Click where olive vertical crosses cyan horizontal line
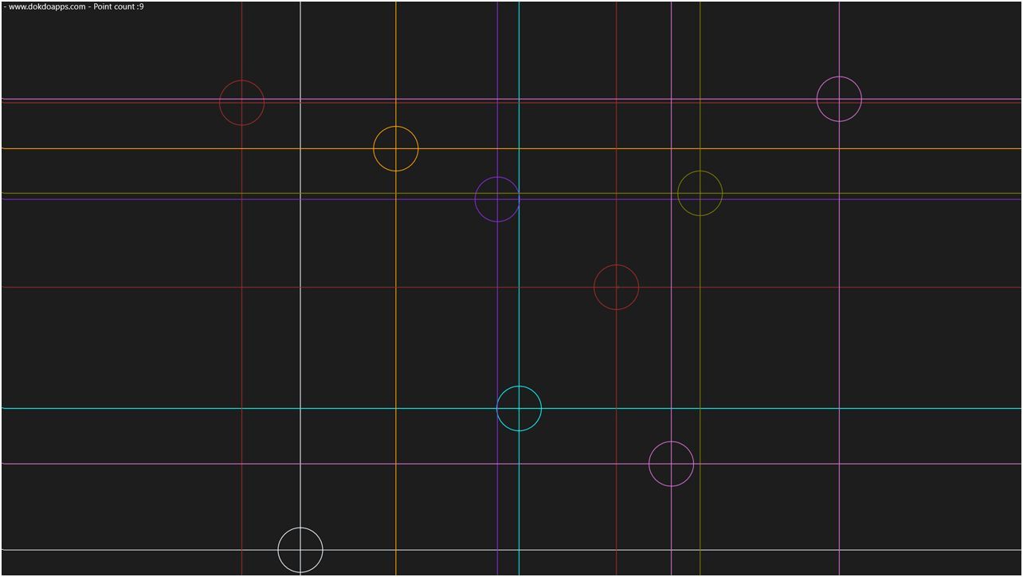The width and height of the screenshot is (1023, 577). (700, 409)
